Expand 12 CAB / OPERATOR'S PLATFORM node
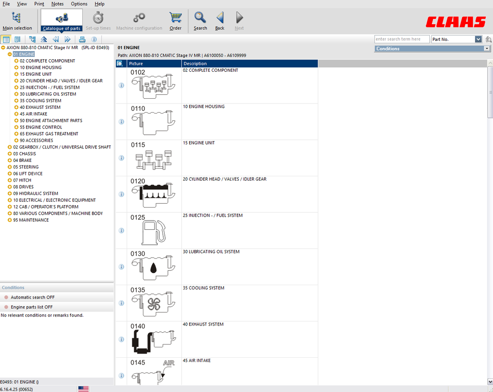Image resolution: width=493 pixels, height=392 pixels. (x=10, y=207)
